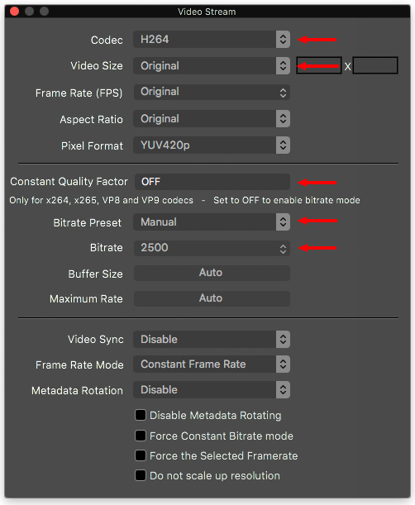
Task: Click the video width input box
Action: point(319,65)
